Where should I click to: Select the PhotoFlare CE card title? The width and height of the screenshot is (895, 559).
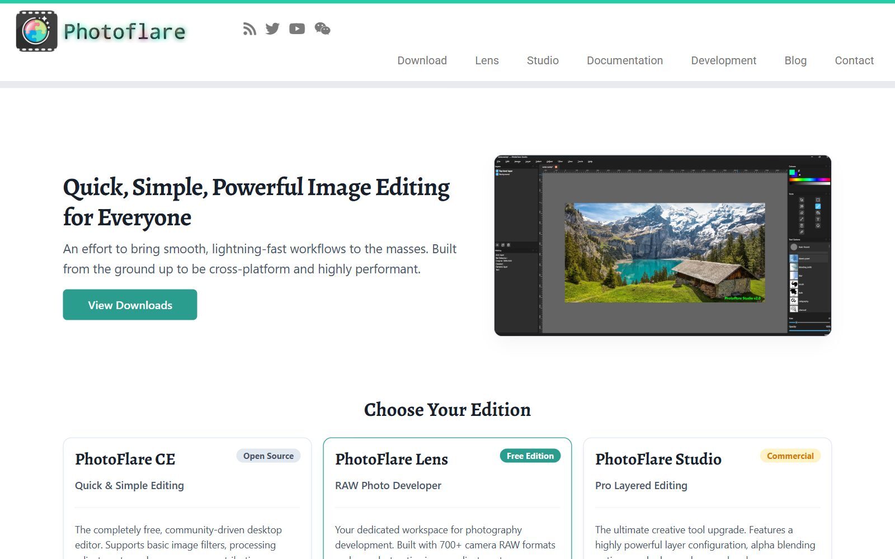click(x=125, y=459)
